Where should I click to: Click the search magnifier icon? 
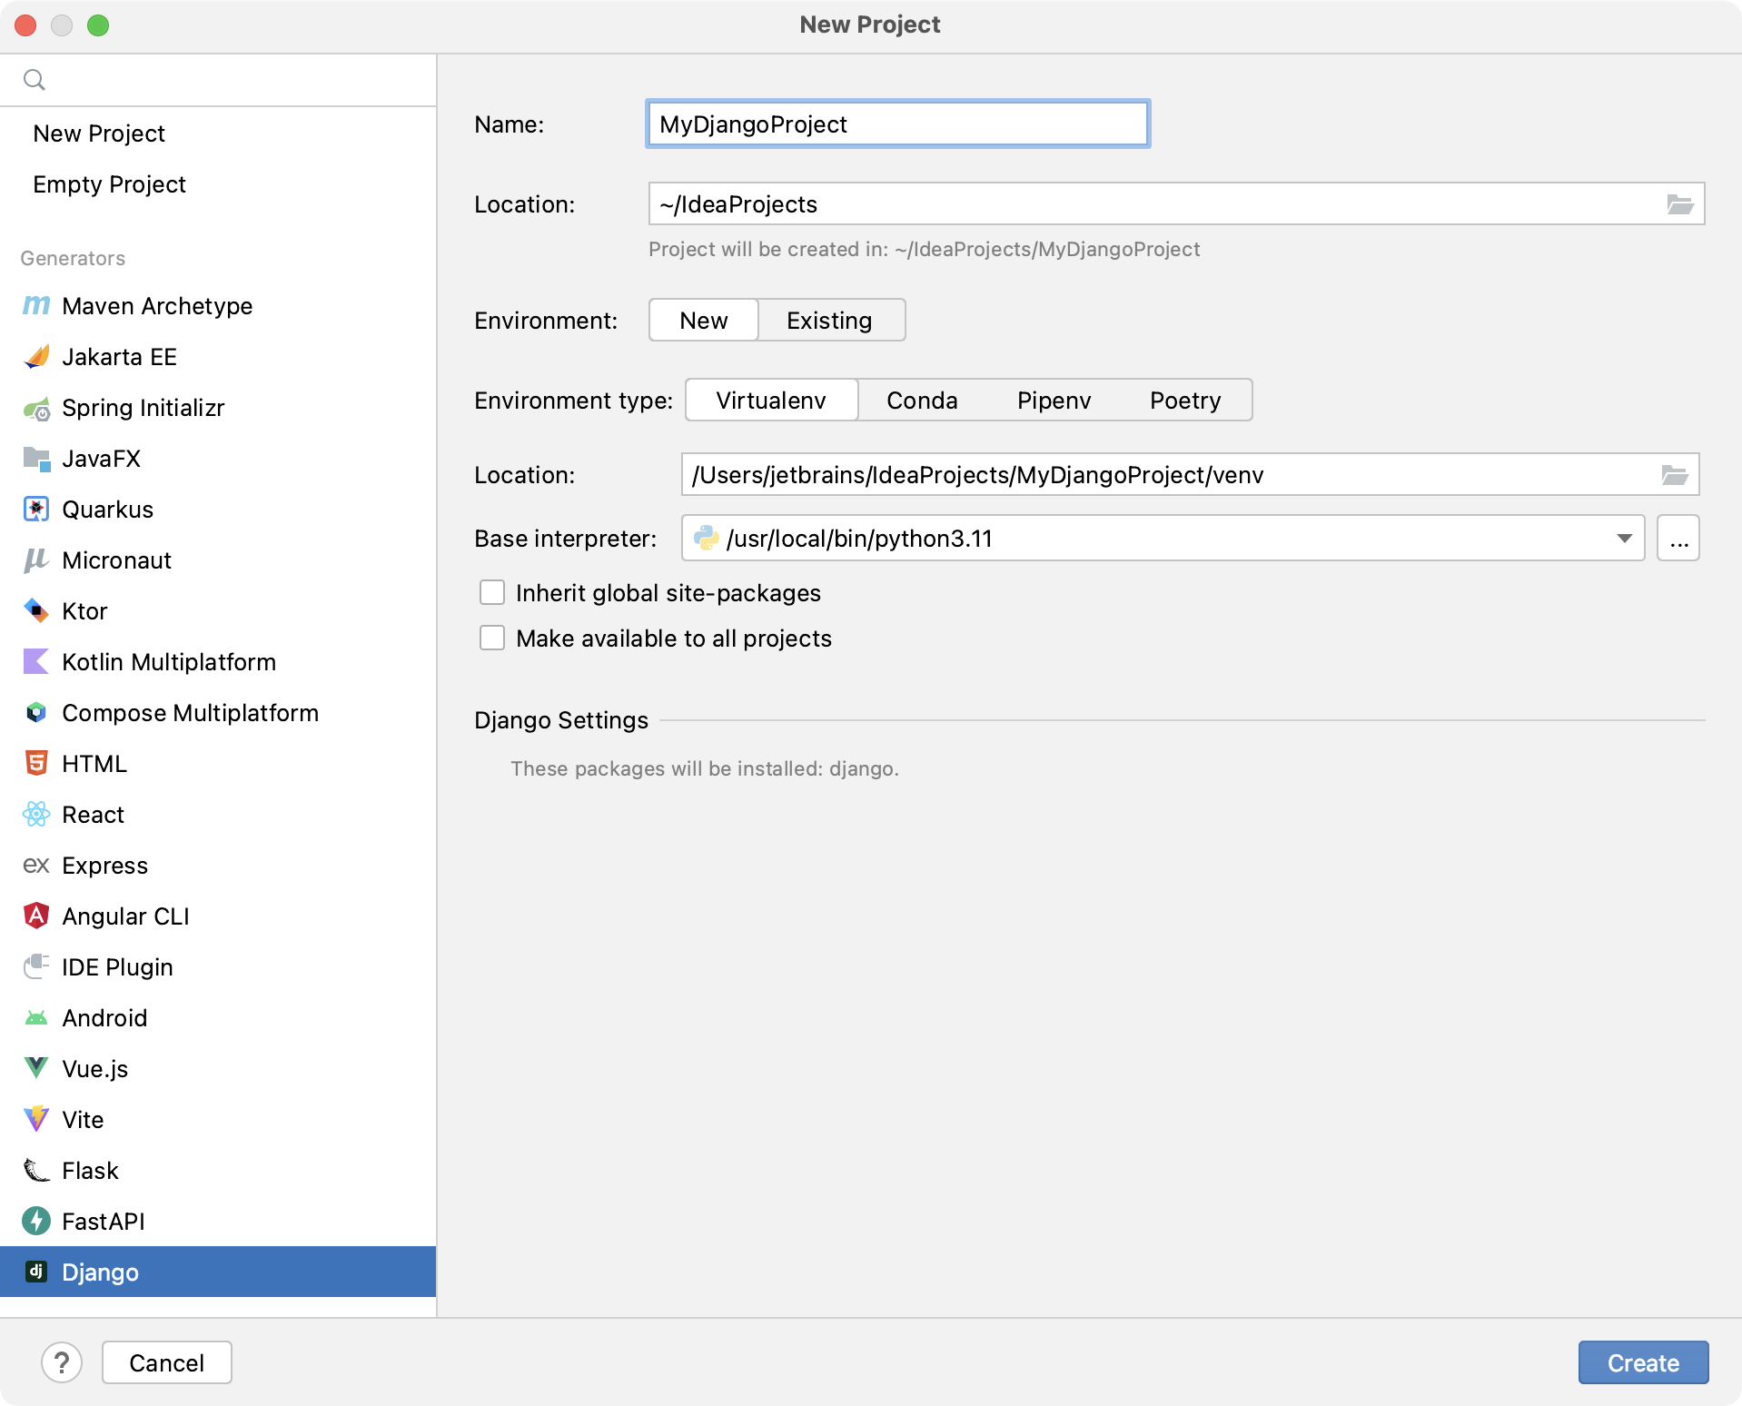point(35,80)
